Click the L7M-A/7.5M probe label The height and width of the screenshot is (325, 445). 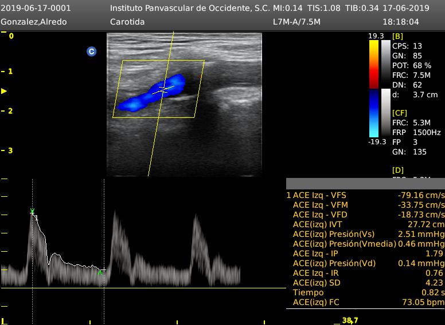(x=296, y=22)
